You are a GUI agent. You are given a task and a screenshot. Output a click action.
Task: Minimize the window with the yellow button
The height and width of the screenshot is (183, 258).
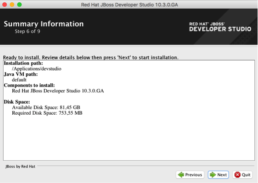(x=12, y=5)
